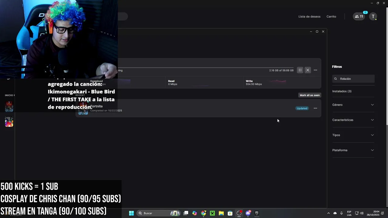Open the friends list showing 11
The width and height of the screenshot is (388, 218).
point(359,16)
